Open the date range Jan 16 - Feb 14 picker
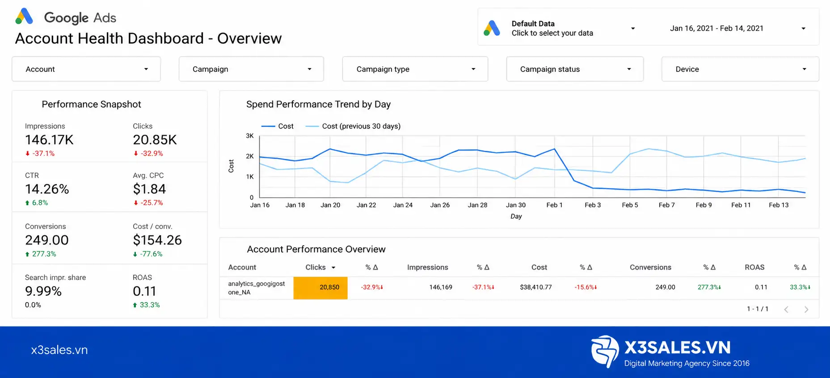830x378 pixels. (x=737, y=28)
